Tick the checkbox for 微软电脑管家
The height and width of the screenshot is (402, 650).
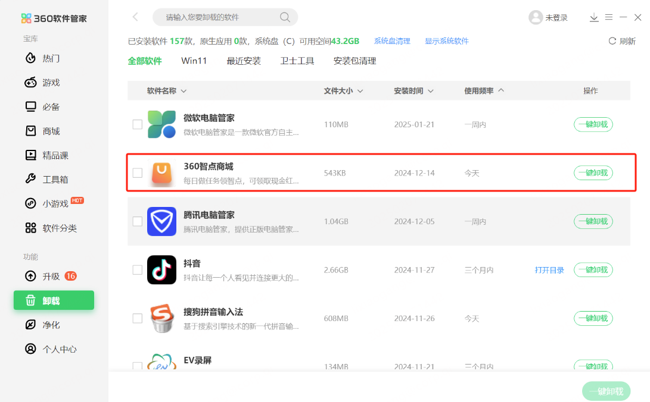point(138,124)
